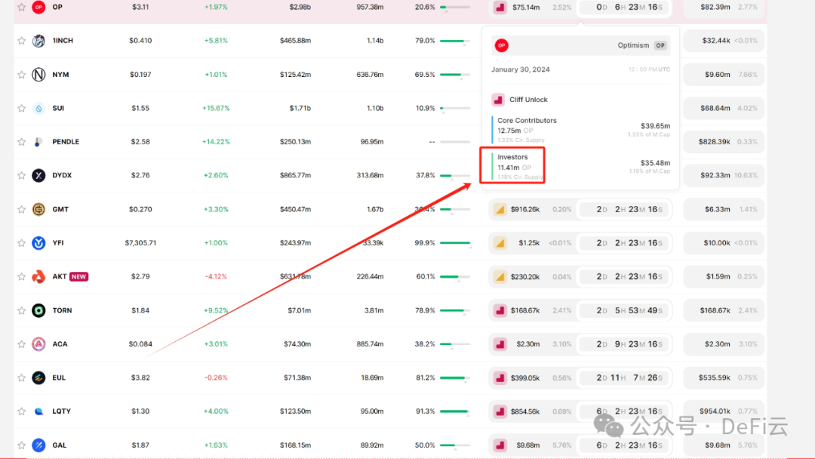Star the NYM token as favorite
The height and width of the screenshot is (459, 815).
[21, 74]
